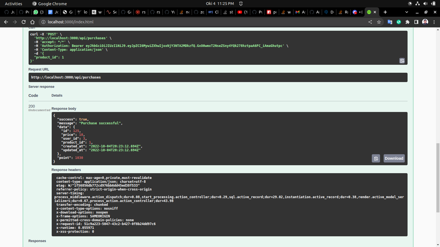
Task: Click the page vertical scrollbar thumb
Action: [438, 178]
